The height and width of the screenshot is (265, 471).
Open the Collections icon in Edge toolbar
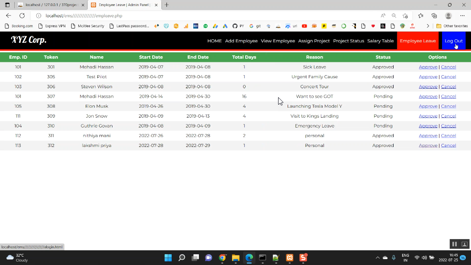click(434, 16)
